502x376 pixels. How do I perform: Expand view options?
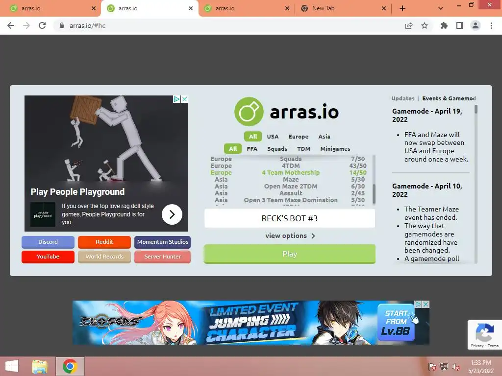coord(290,235)
